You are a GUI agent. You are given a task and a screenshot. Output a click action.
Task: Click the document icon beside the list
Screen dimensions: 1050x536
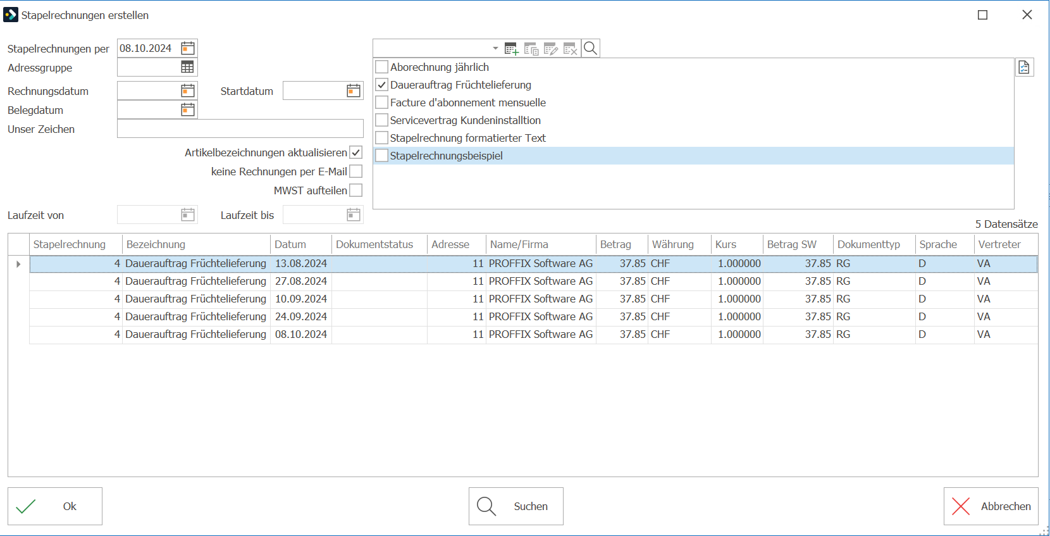tap(1025, 67)
